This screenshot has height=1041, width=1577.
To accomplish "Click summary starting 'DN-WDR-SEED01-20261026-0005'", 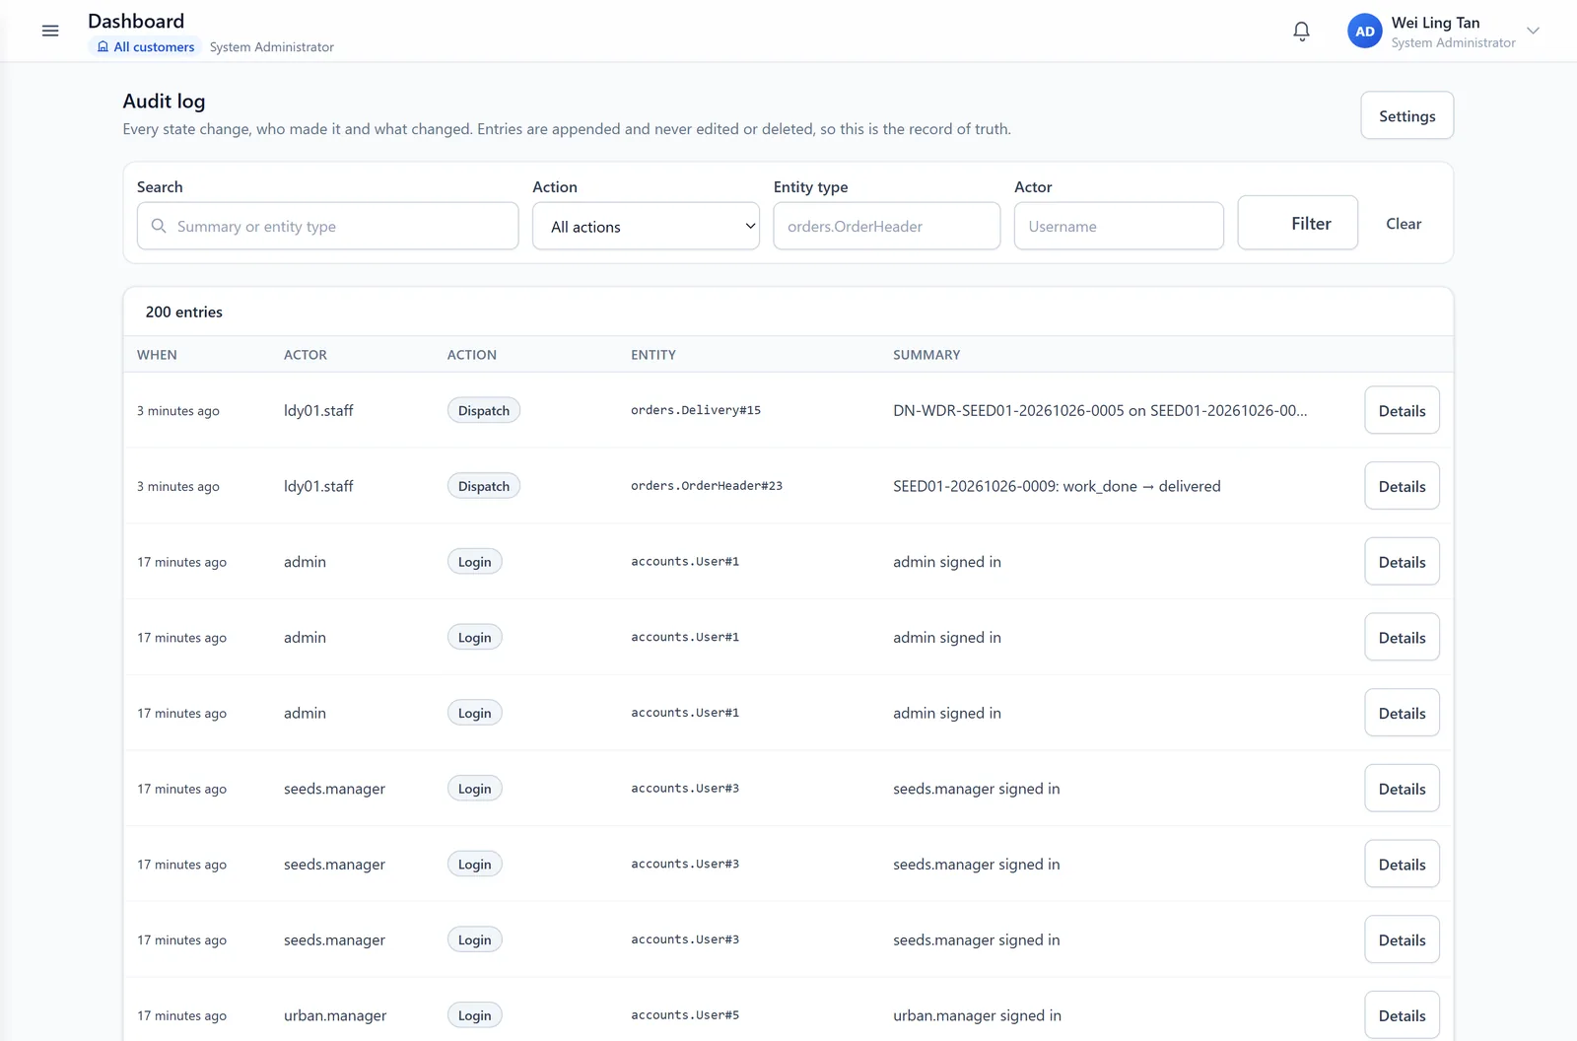I will coord(1100,410).
